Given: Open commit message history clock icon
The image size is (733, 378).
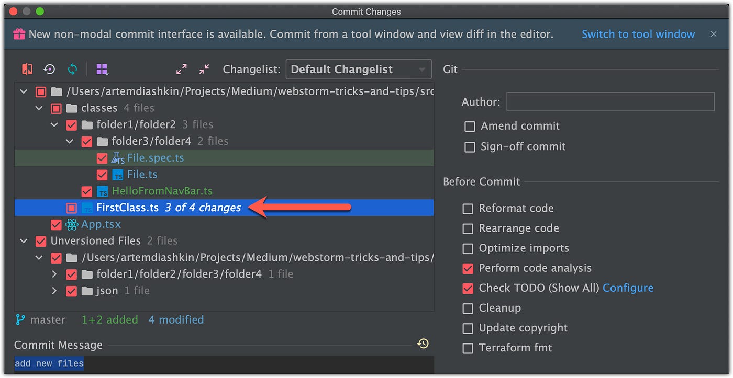Looking at the screenshot, I should pyautogui.click(x=423, y=343).
